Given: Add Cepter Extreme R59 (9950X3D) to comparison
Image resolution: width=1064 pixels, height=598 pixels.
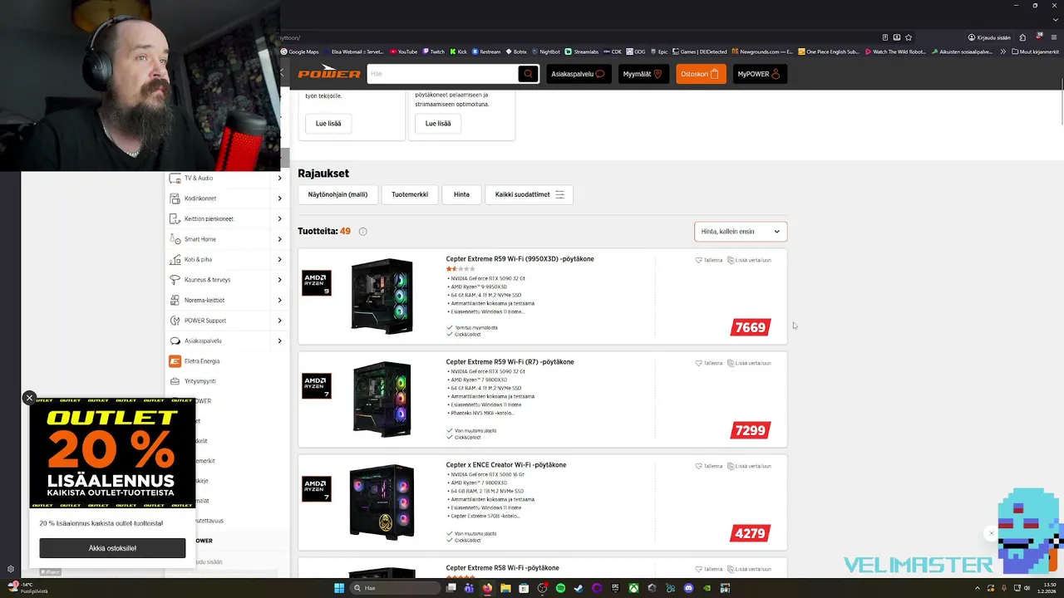Looking at the screenshot, I should coord(750,260).
